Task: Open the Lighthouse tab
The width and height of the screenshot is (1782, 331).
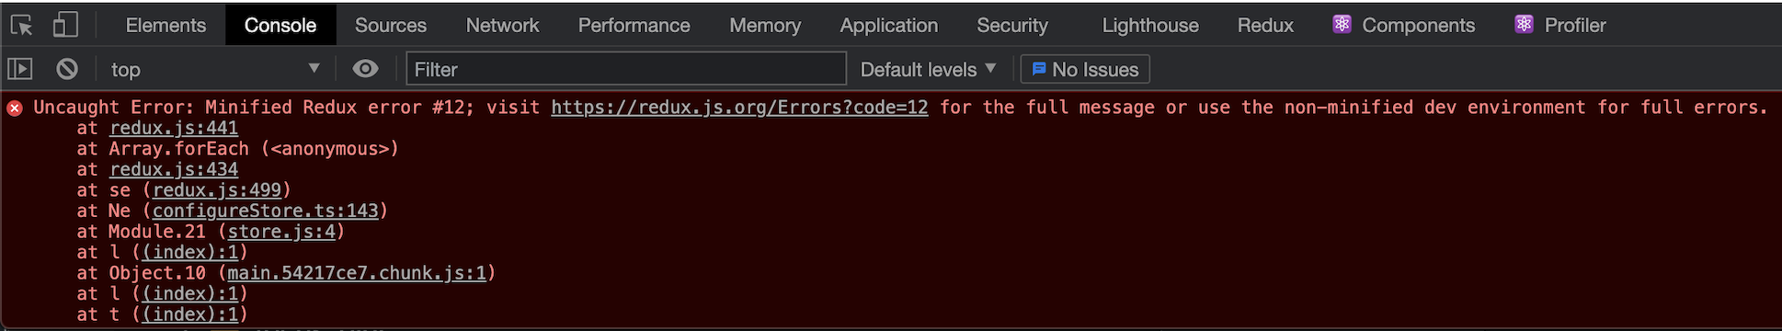Action: [x=1150, y=25]
